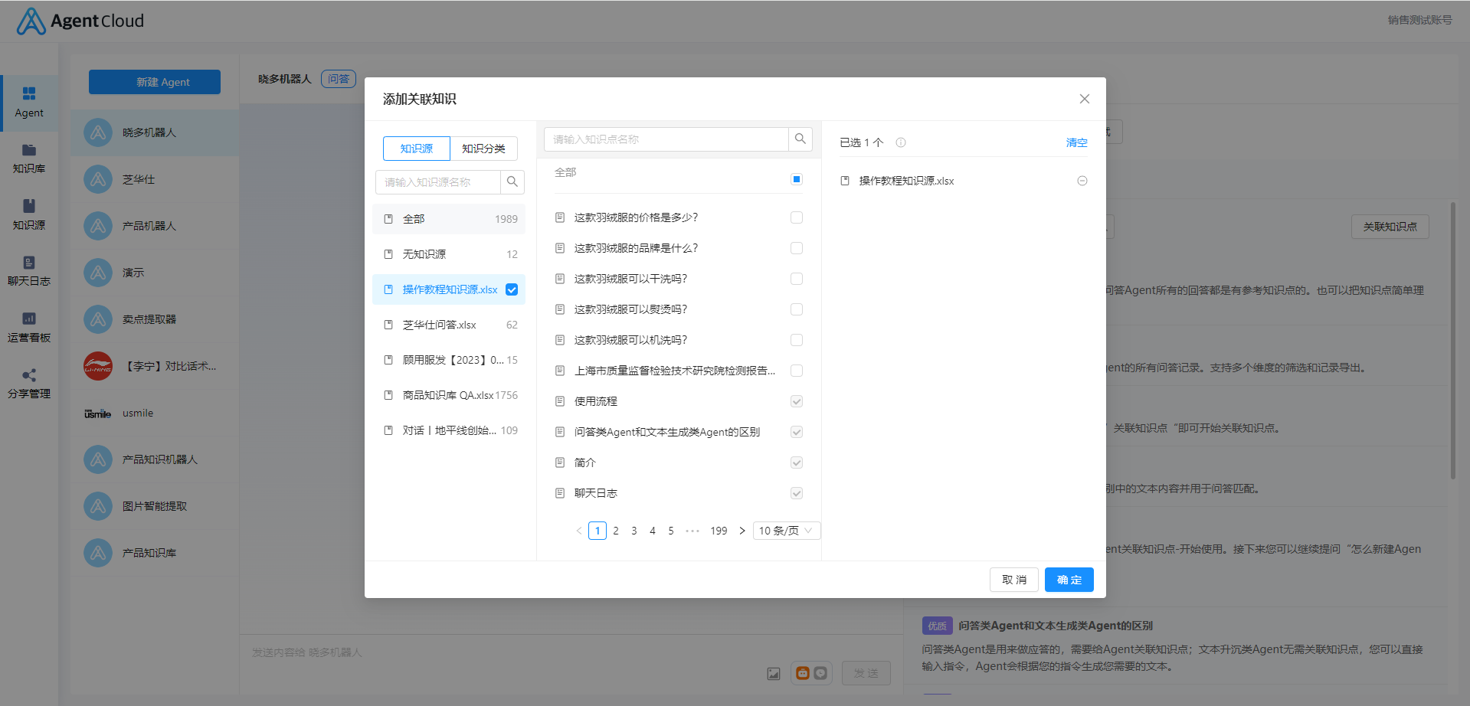Click into 请输入知识源名称 search field
Screen dimensions: 1470x706
[x=438, y=182]
